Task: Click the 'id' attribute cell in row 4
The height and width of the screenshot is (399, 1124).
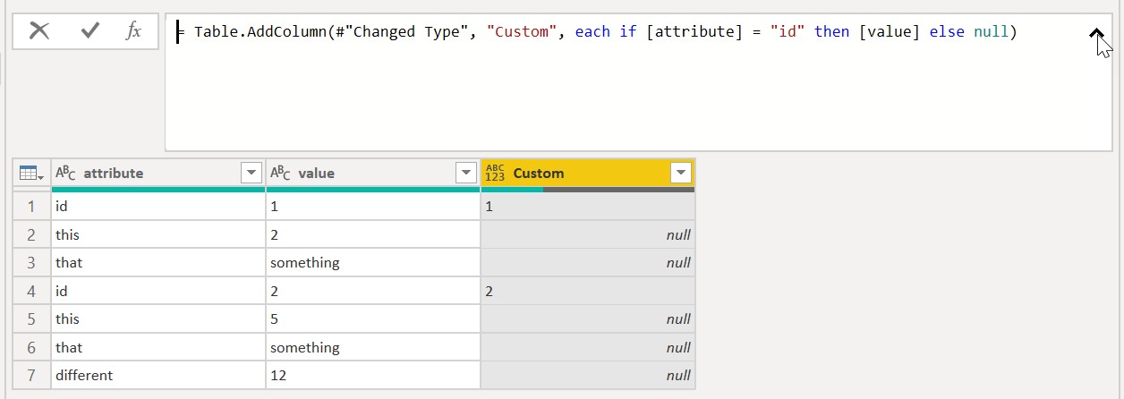Action: point(158,291)
